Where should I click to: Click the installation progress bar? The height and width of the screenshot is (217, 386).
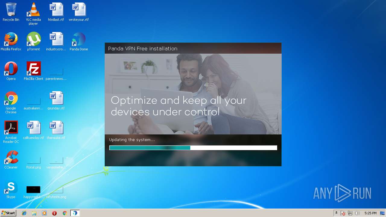[193, 148]
